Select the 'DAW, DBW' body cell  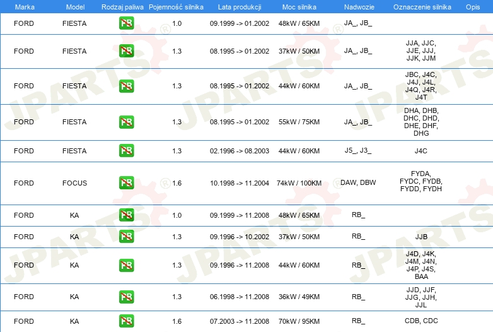coord(358,182)
